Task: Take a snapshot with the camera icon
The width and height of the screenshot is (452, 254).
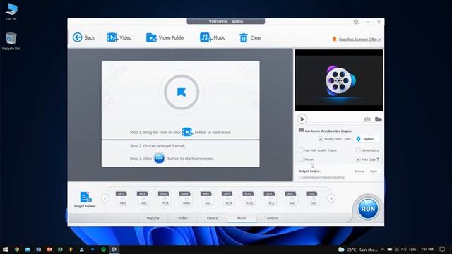Action: point(367,119)
